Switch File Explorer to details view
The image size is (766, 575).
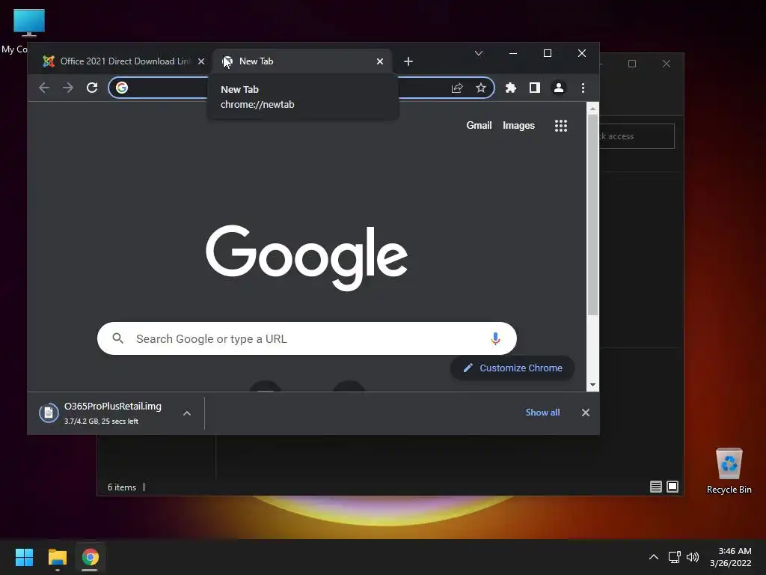(655, 487)
